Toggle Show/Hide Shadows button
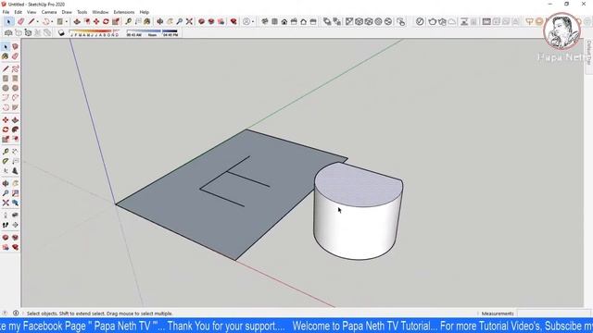The image size is (593, 333). (61, 33)
